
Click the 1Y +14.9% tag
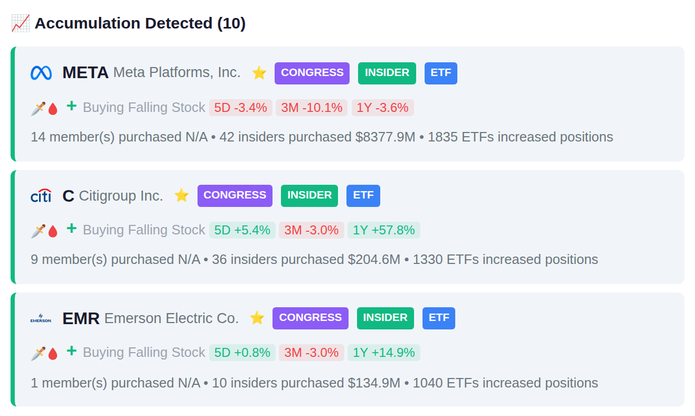(384, 353)
